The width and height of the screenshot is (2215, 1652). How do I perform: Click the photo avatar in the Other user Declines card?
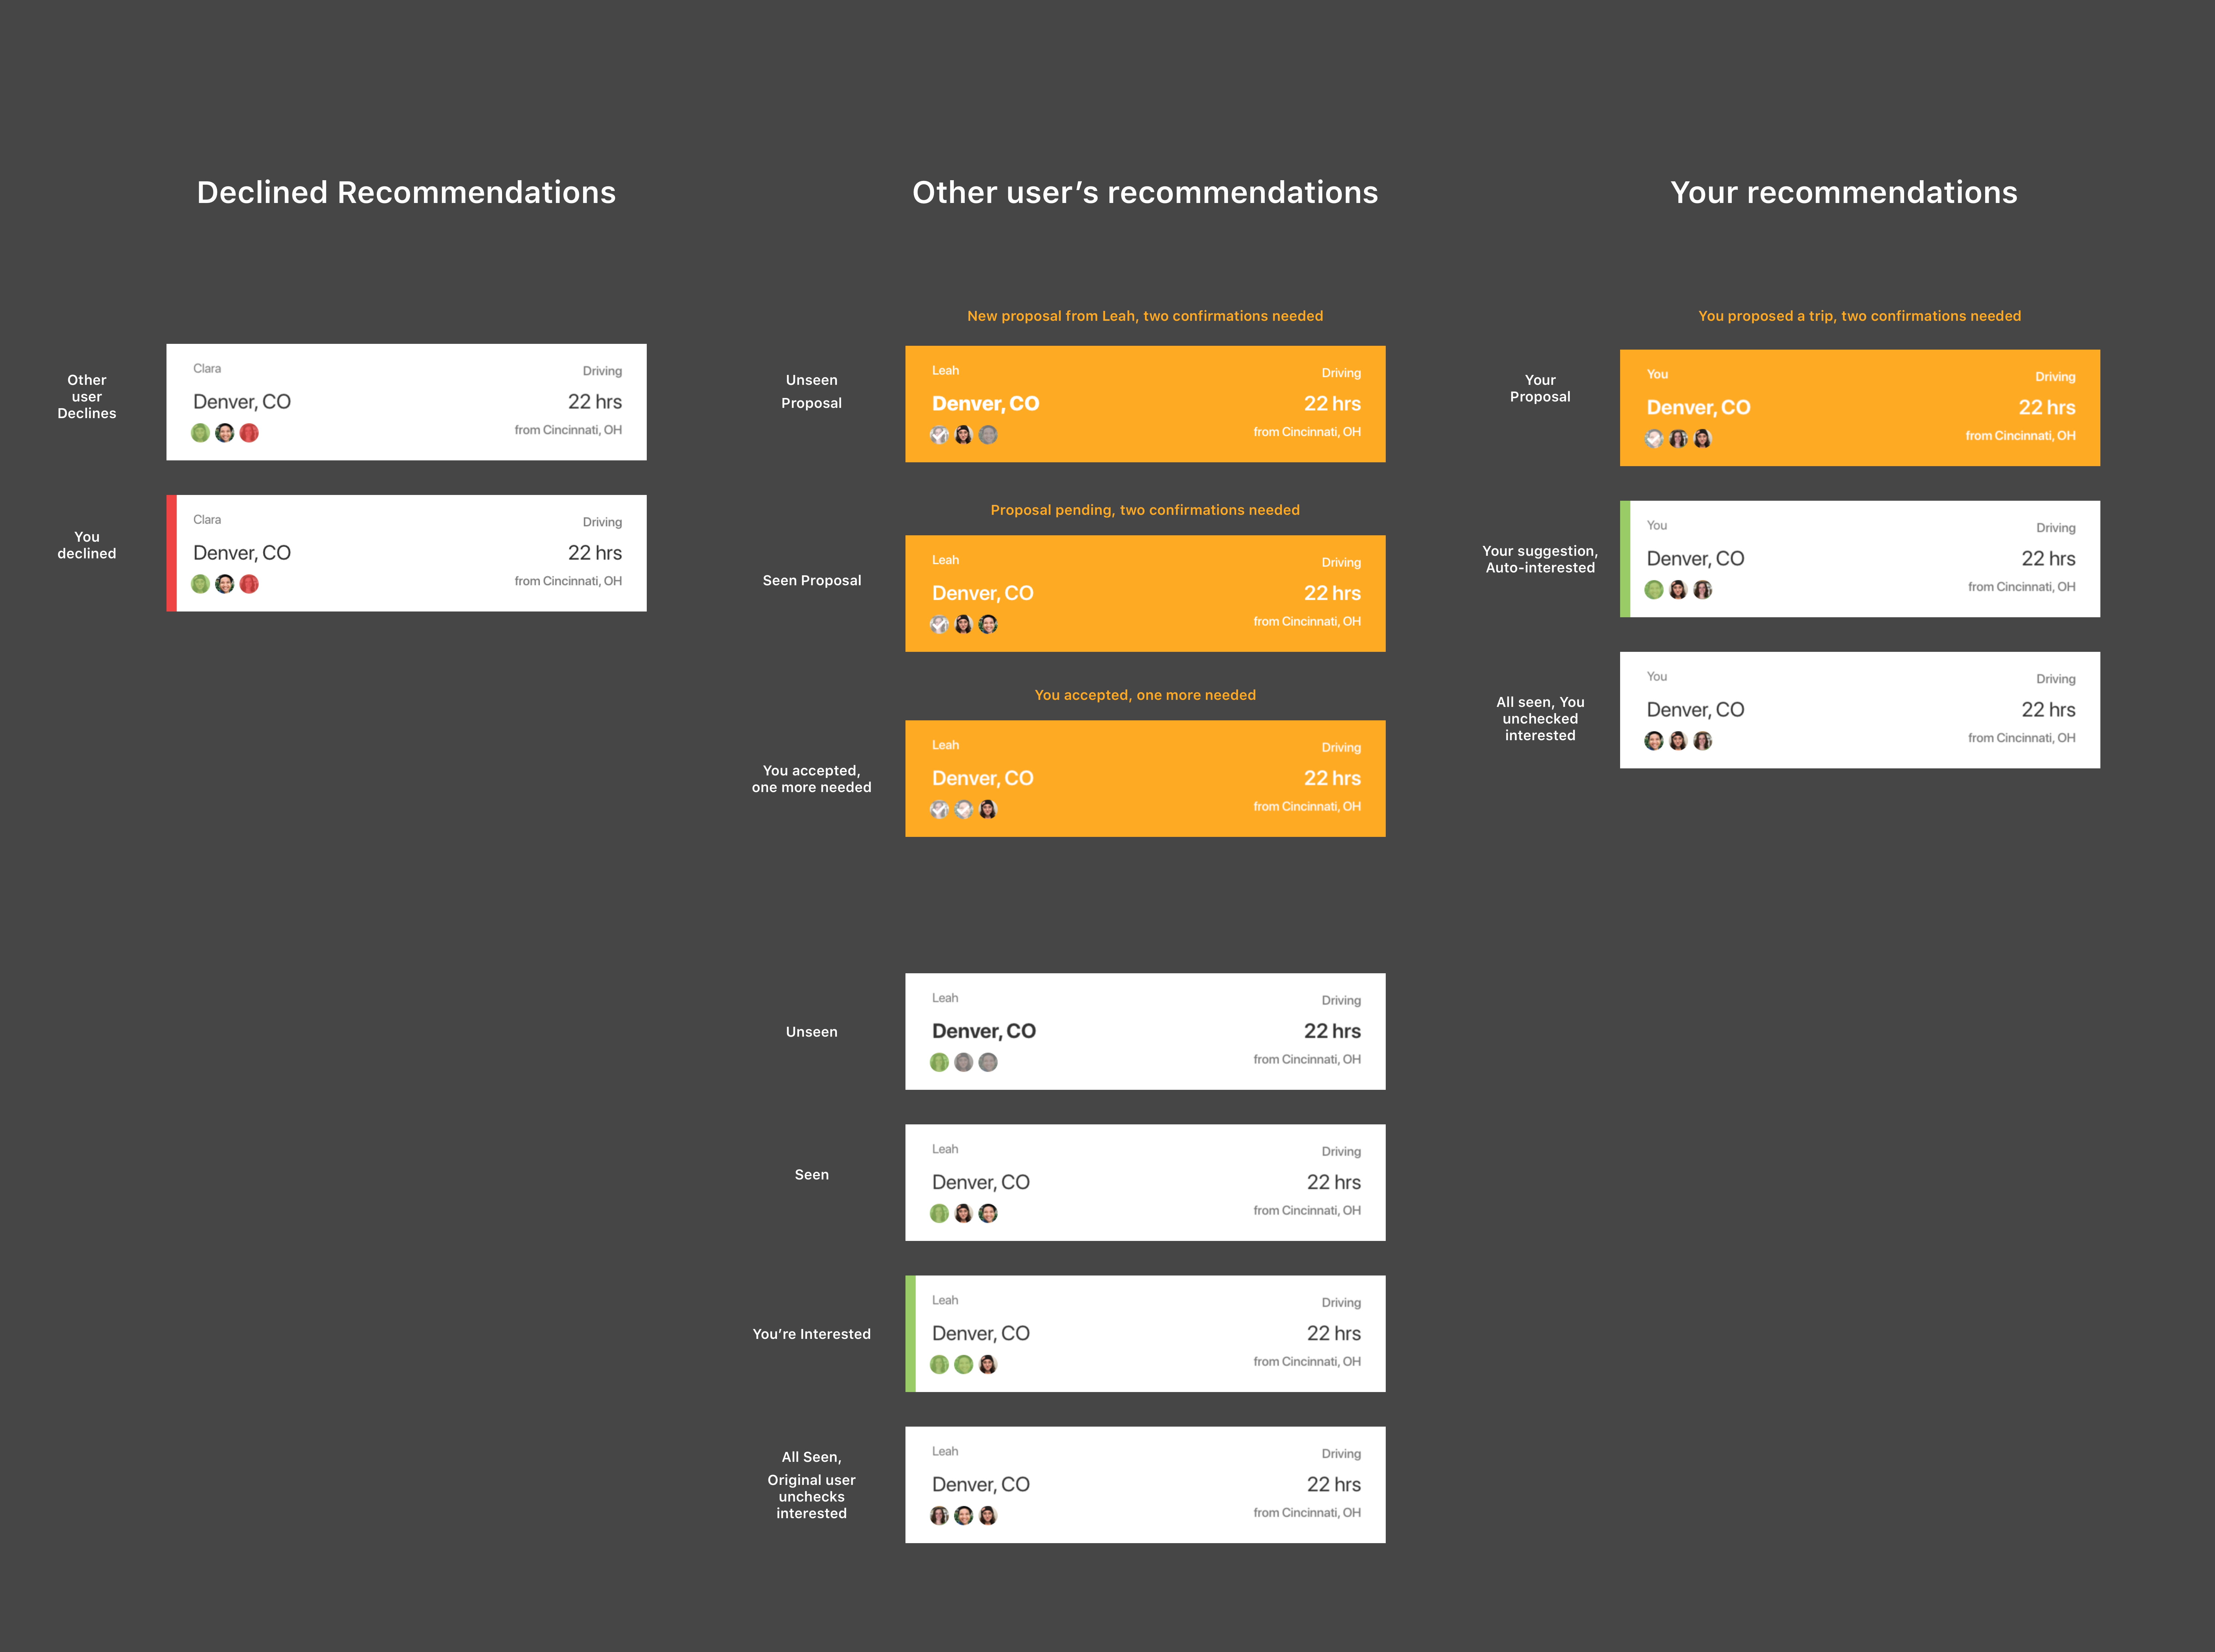[x=225, y=433]
